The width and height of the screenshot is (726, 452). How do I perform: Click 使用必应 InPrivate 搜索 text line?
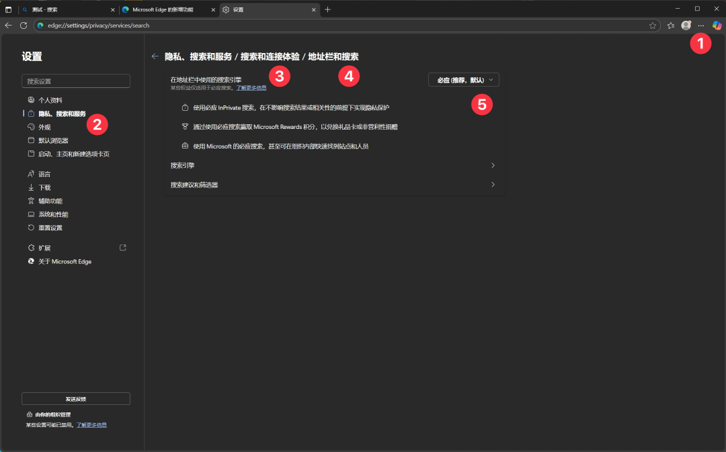(291, 108)
